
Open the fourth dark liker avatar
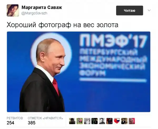95,121
